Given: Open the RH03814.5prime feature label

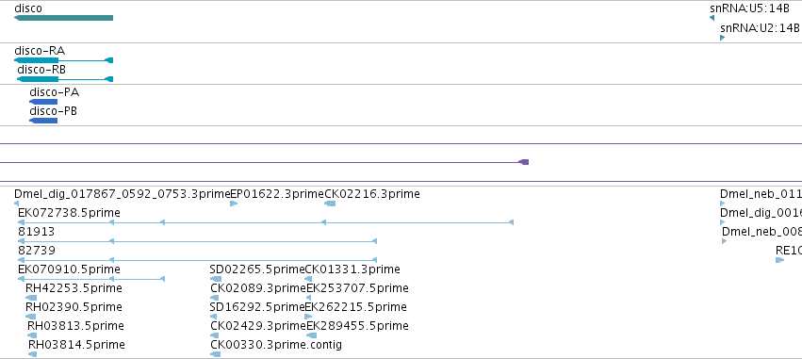Looking at the screenshot, I should tap(76, 345).
